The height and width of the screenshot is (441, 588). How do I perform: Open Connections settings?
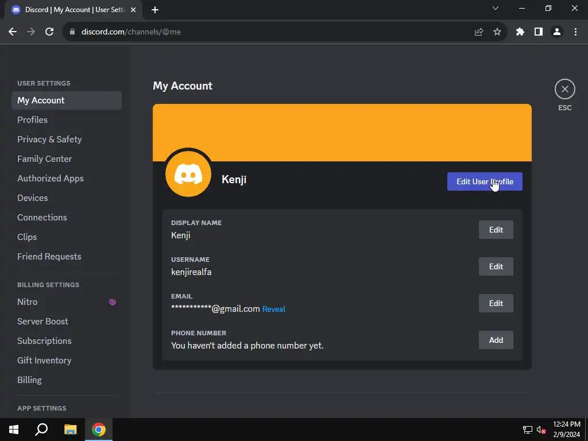[x=67, y=218]
